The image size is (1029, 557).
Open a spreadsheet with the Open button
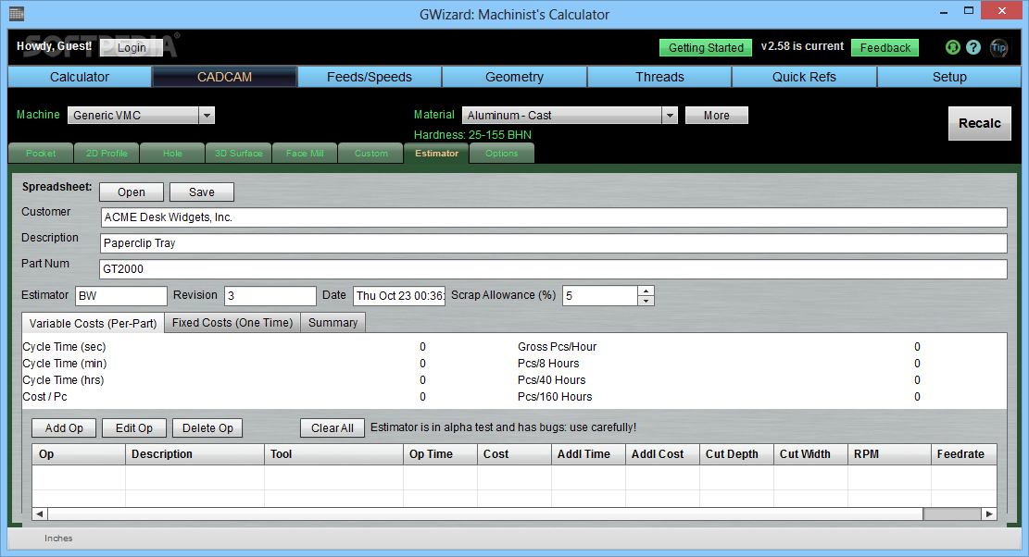[132, 192]
